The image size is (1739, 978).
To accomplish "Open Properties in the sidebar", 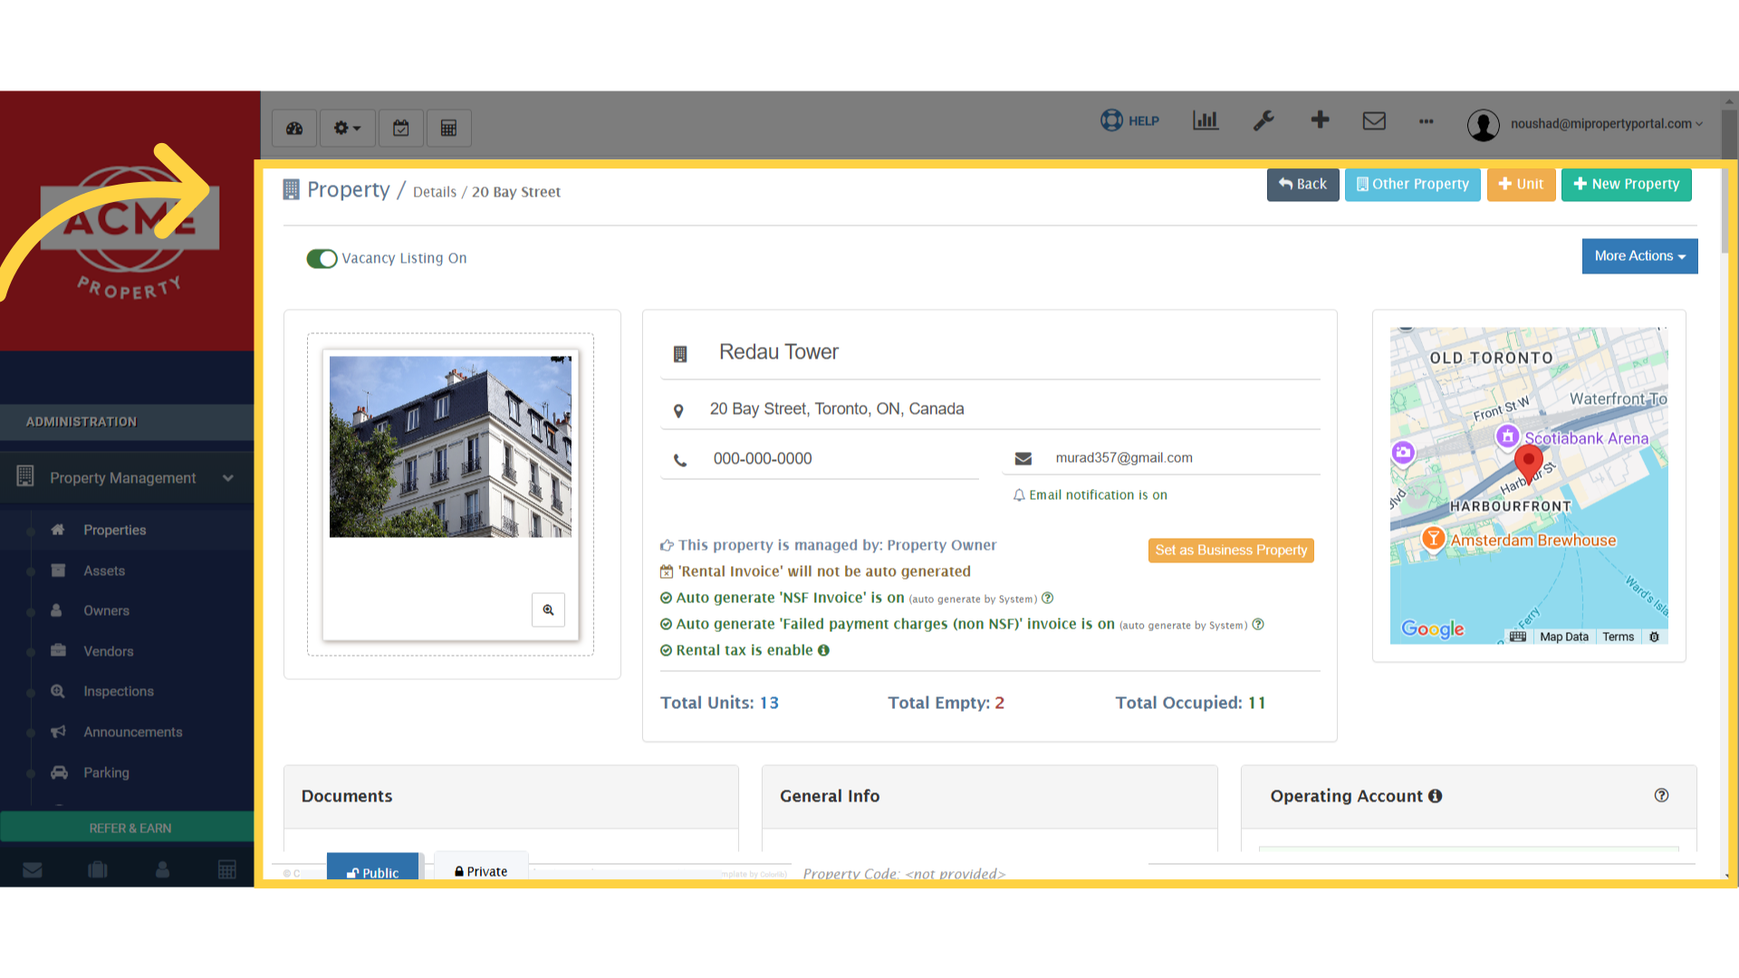I will coord(114,531).
